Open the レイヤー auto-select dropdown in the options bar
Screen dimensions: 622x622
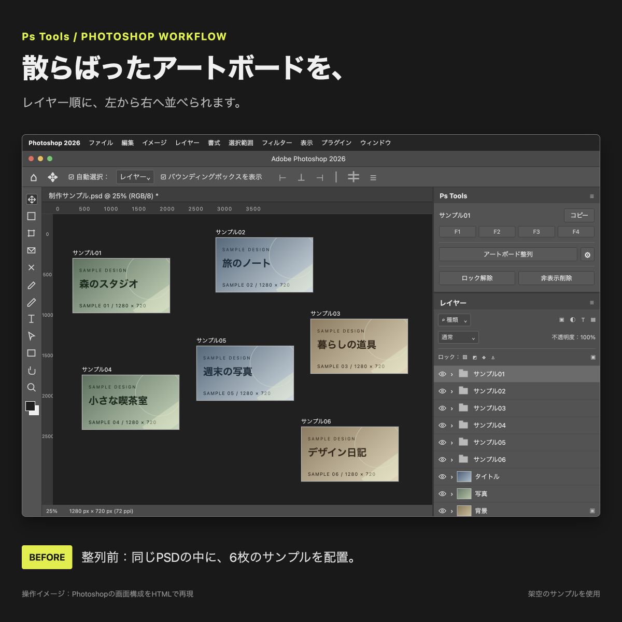(x=135, y=177)
